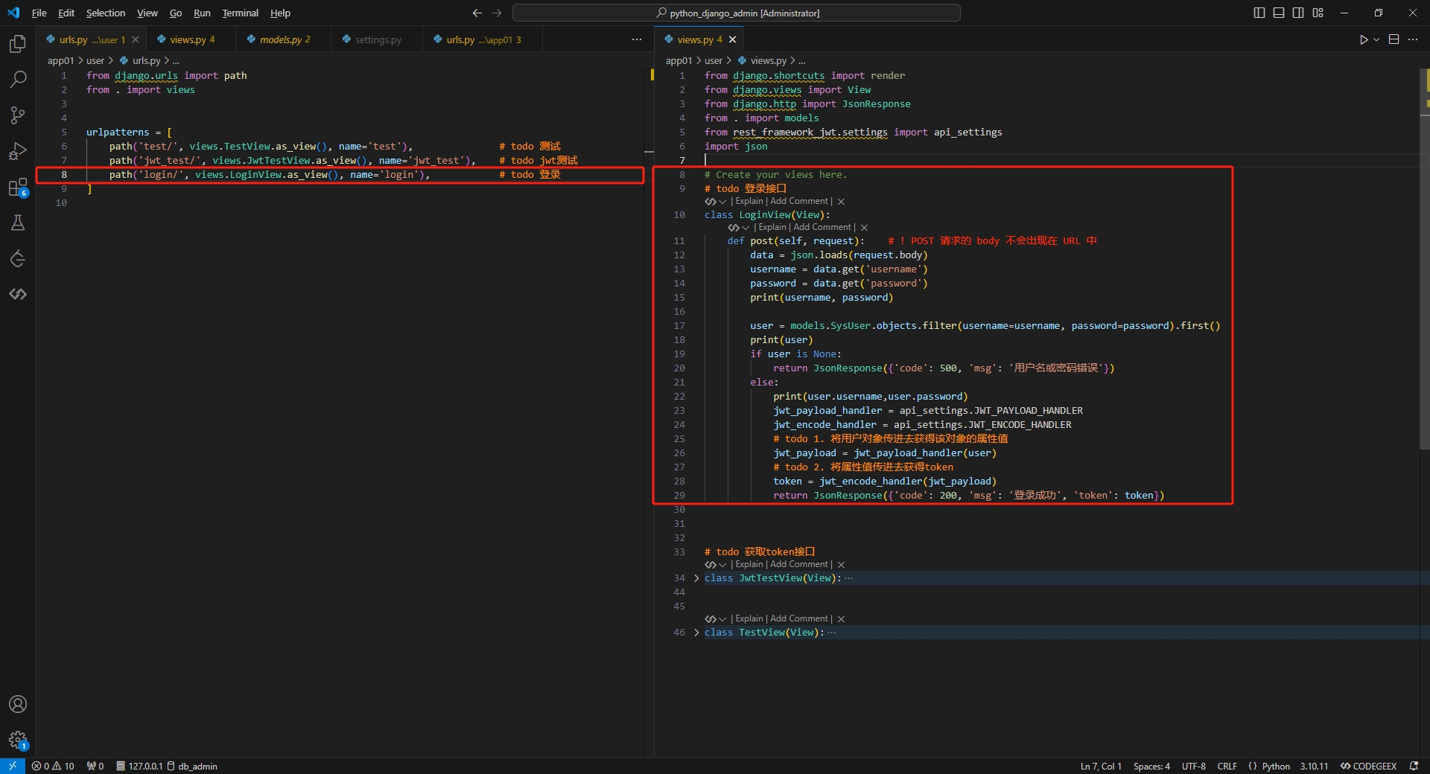This screenshot has height=774, width=1430.
Task: Open the Source Control view
Action: pos(18,115)
